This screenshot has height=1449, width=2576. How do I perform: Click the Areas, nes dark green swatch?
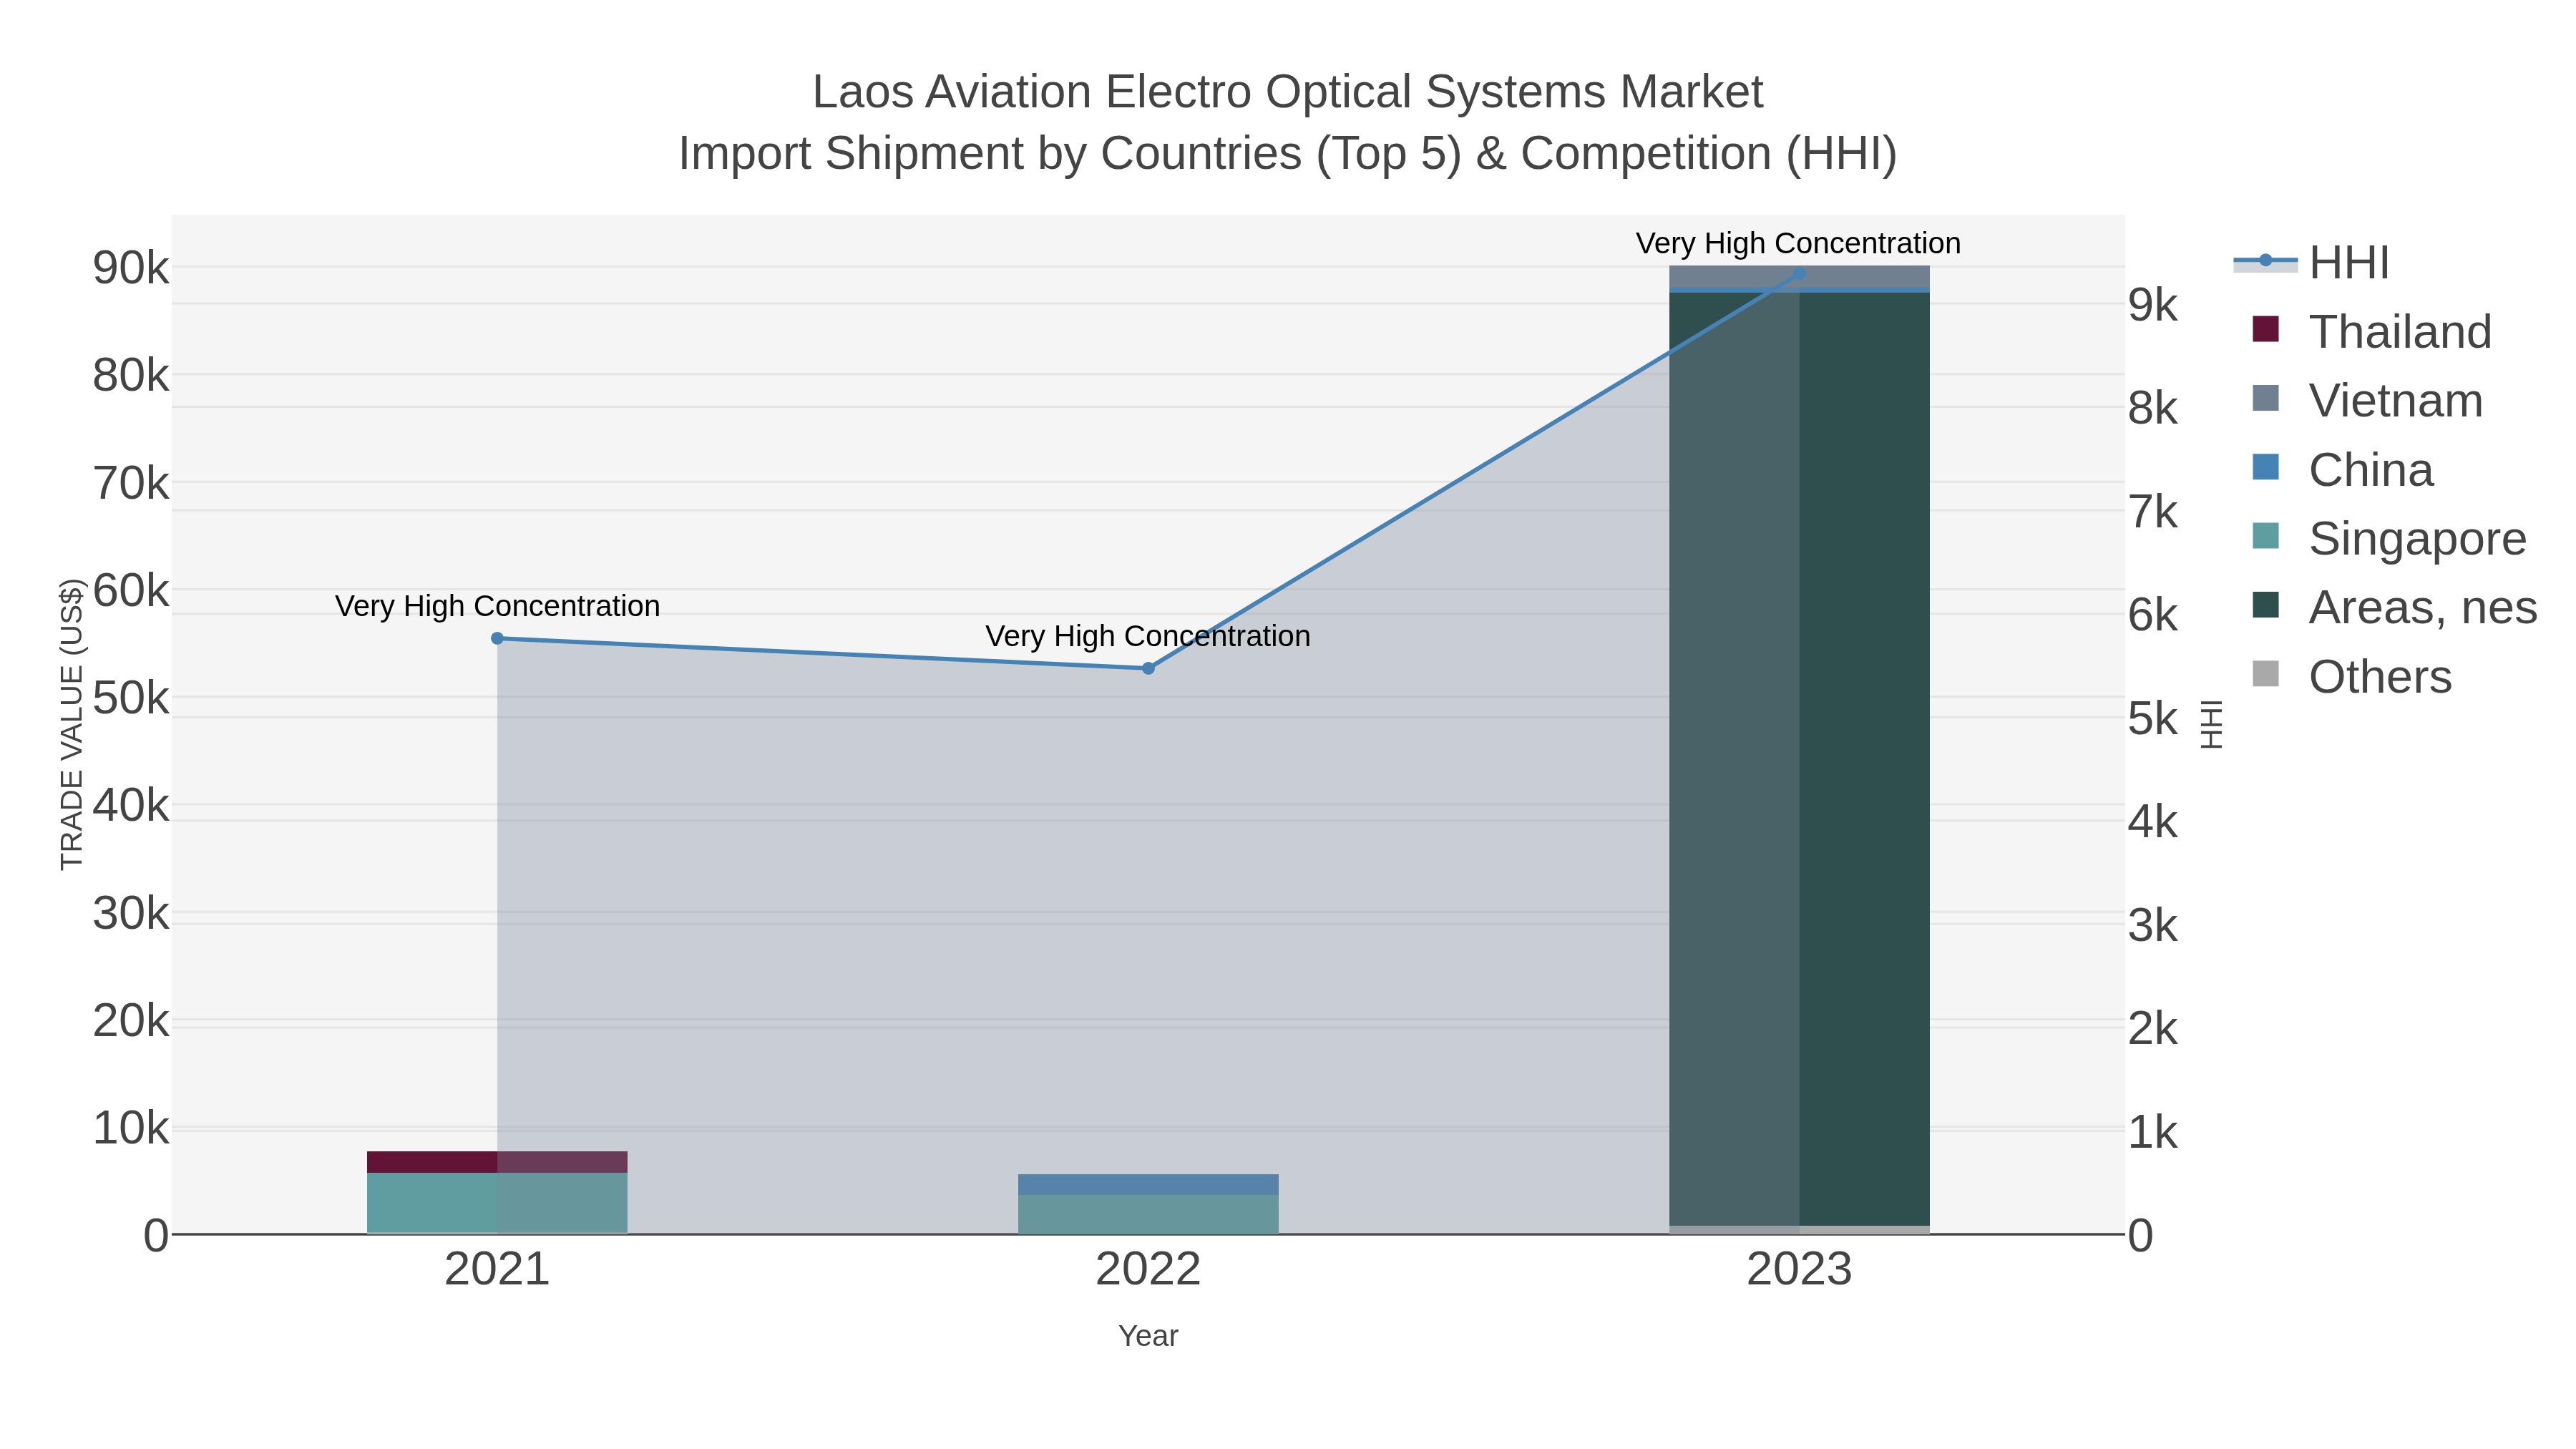tap(2266, 605)
